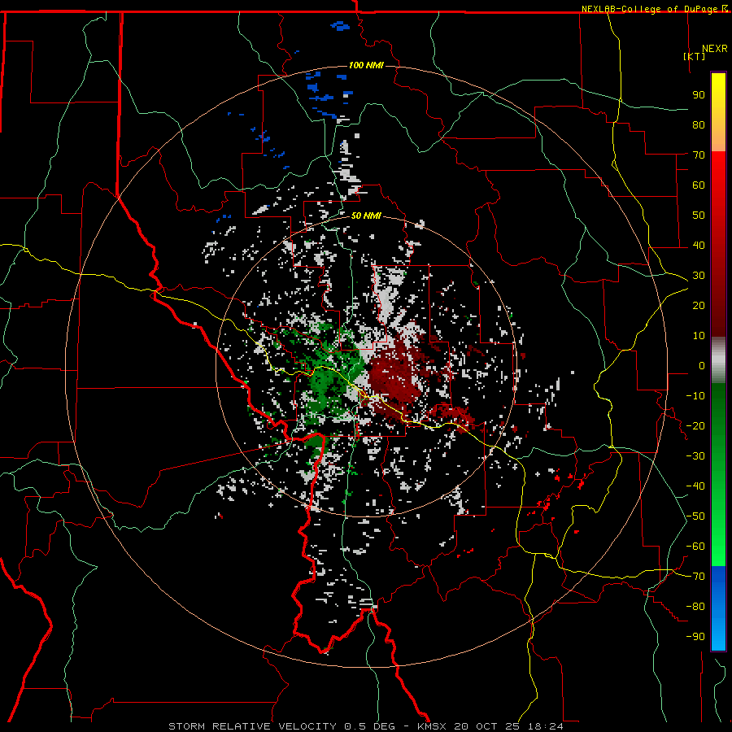Click the 30 value on the velocity scale

[699, 276]
